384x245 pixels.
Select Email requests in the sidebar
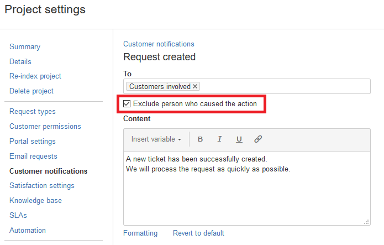click(x=33, y=157)
